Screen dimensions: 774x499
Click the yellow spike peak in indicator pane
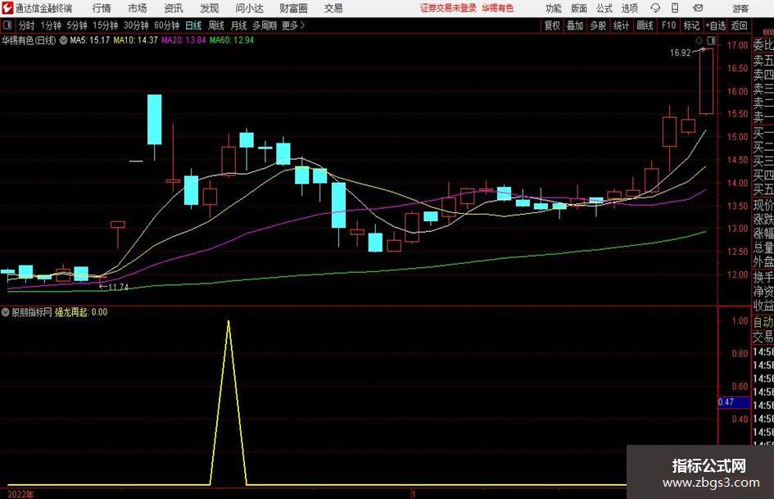tap(228, 322)
